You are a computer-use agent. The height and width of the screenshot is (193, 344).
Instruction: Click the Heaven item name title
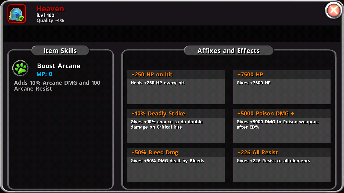tap(50, 9)
